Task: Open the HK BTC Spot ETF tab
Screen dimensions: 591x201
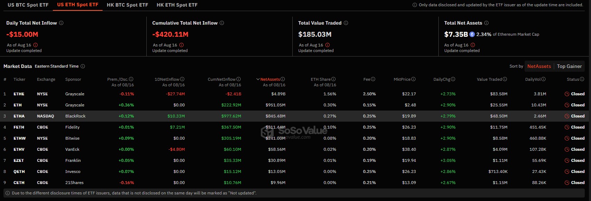Action: pos(127,5)
